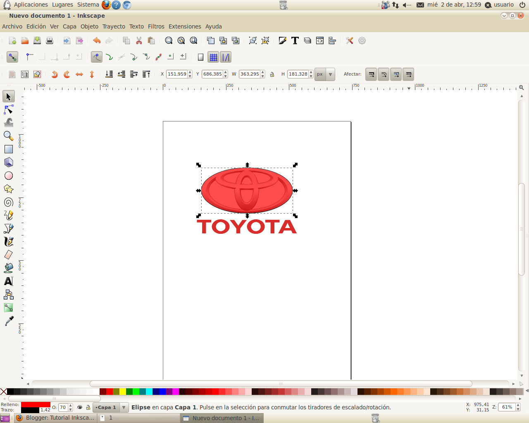Click usuario session indicator
The width and height of the screenshot is (529, 423).
pyautogui.click(x=499, y=5)
